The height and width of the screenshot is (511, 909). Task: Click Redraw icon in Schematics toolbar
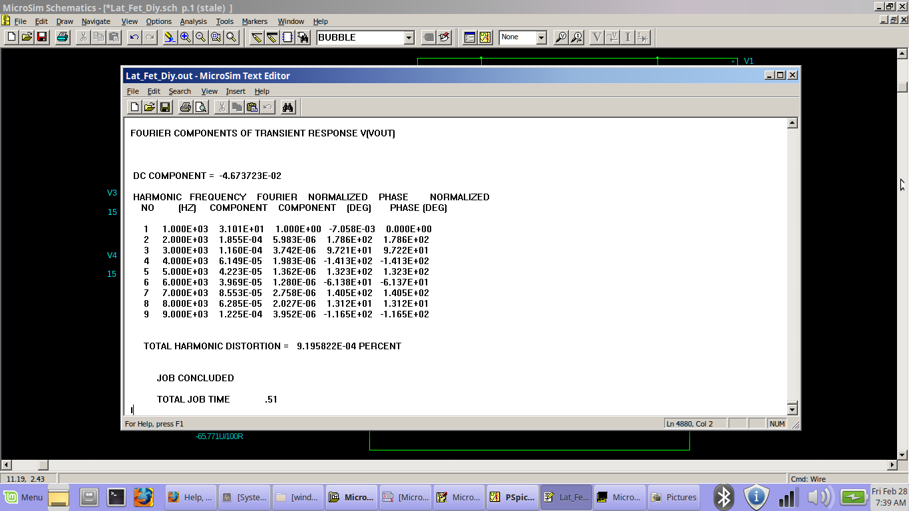click(x=170, y=37)
